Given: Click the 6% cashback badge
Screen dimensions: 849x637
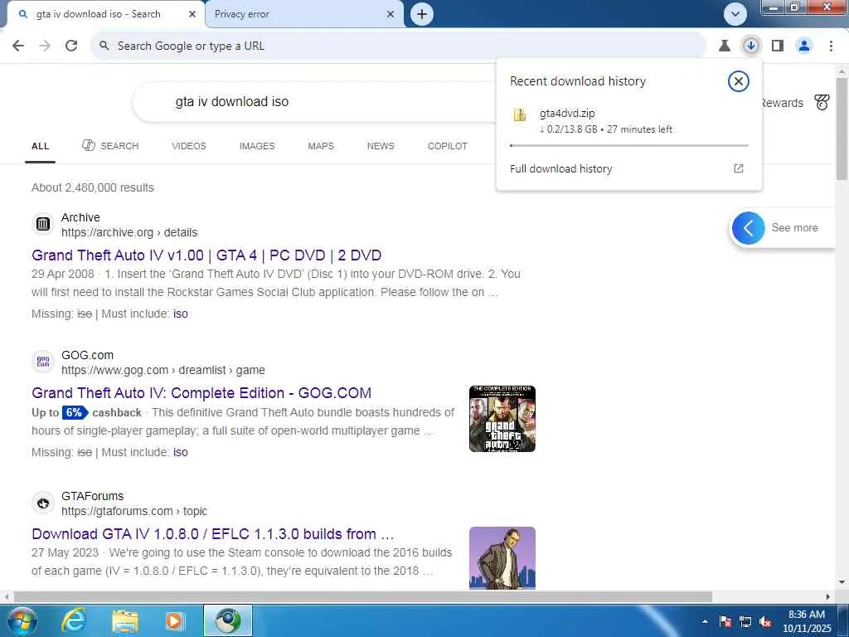Looking at the screenshot, I should (75, 412).
